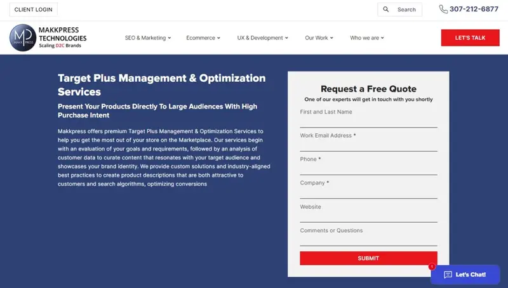Click the phone handset icon
This screenshot has height=288, width=508.
(443, 10)
